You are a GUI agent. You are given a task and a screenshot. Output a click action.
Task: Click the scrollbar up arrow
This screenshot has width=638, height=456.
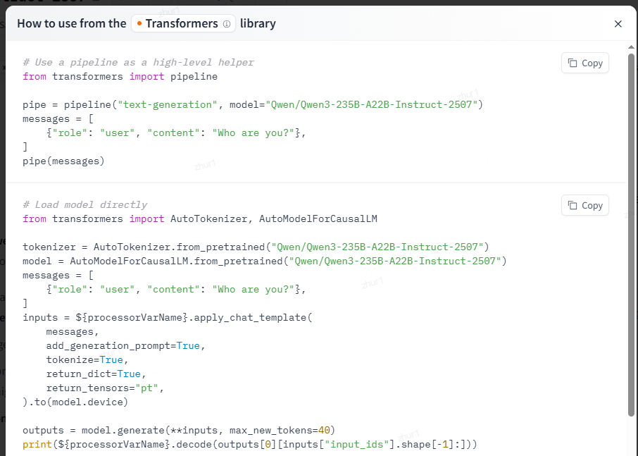click(631, 47)
